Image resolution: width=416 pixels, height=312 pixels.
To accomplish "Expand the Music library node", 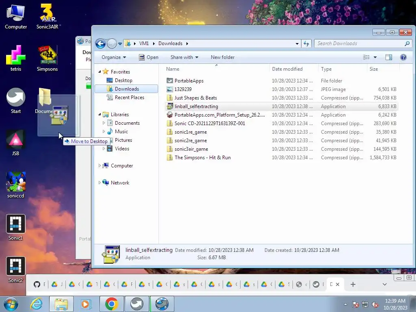I will click(104, 132).
